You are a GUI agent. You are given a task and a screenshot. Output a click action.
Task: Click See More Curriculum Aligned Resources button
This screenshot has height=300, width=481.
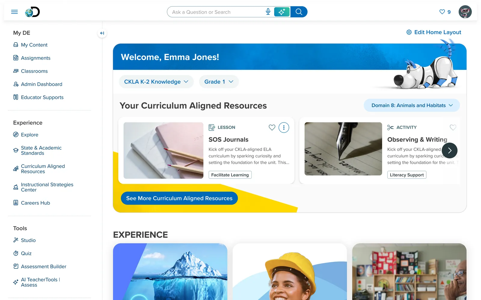pyautogui.click(x=179, y=198)
